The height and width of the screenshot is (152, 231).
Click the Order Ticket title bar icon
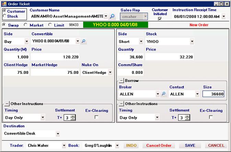[x=4, y=4]
